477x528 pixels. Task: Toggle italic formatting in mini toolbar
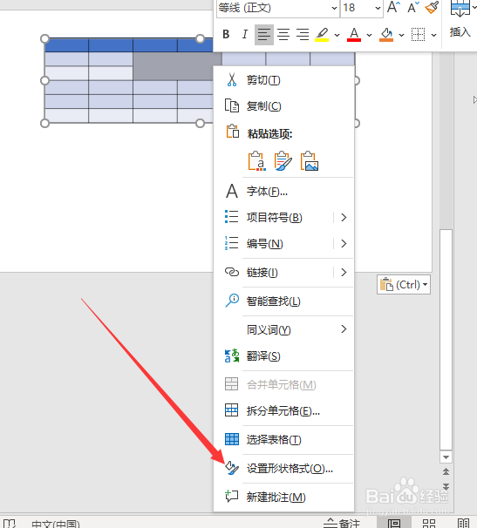coord(245,34)
